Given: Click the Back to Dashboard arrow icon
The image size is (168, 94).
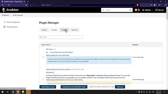Looking at the screenshot, I should tap(4, 22).
